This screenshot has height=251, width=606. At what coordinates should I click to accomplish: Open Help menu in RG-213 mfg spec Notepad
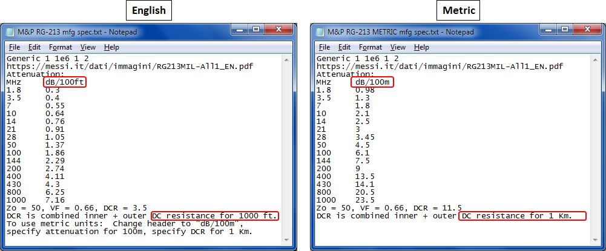pos(111,48)
